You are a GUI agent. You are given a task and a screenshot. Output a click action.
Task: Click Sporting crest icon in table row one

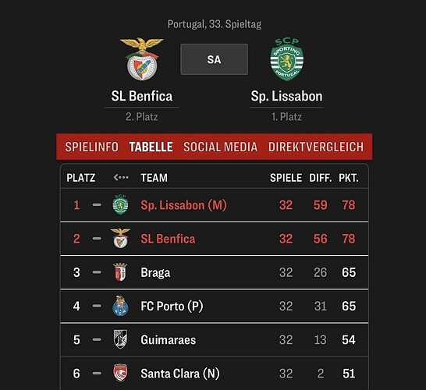point(120,204)
